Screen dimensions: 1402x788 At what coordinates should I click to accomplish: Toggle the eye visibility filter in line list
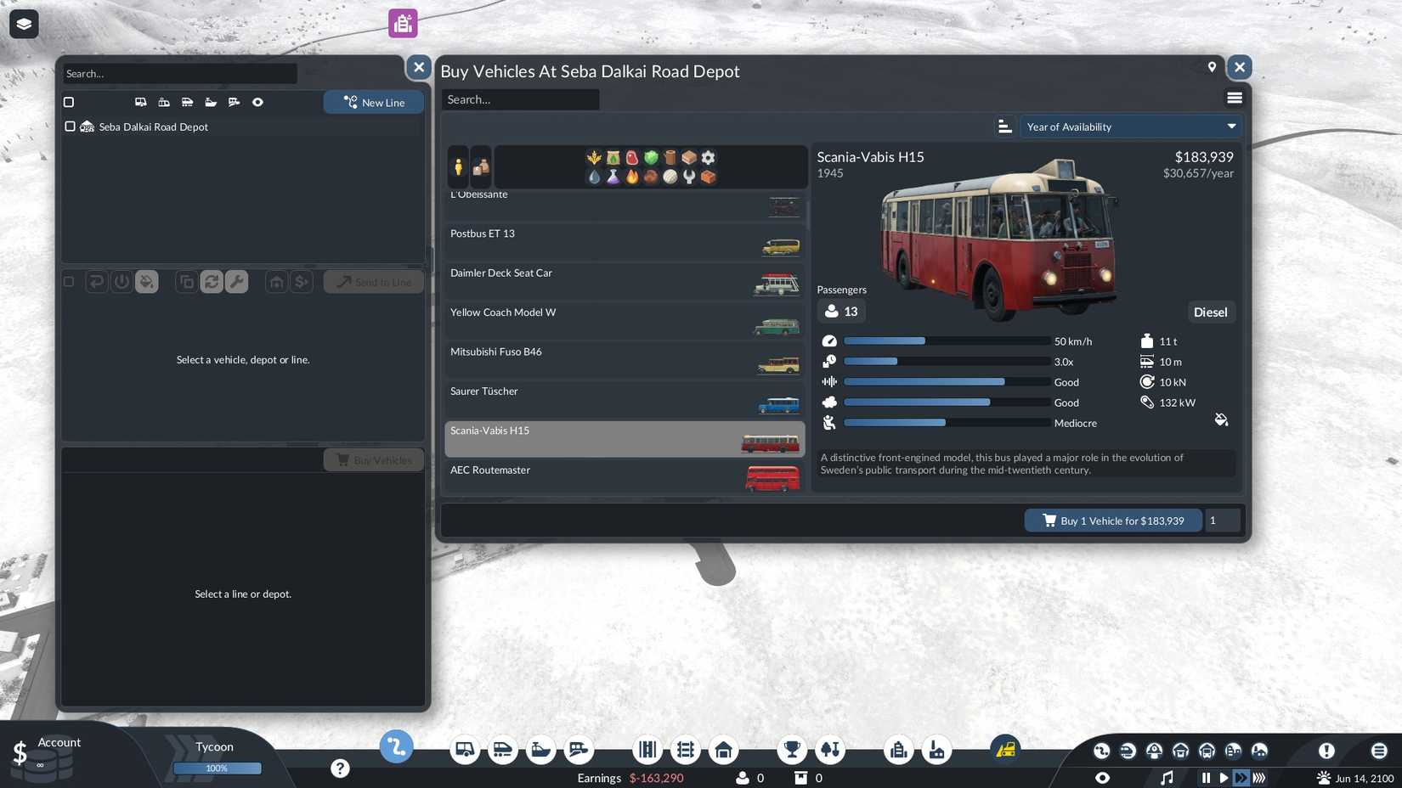[257, 102]
